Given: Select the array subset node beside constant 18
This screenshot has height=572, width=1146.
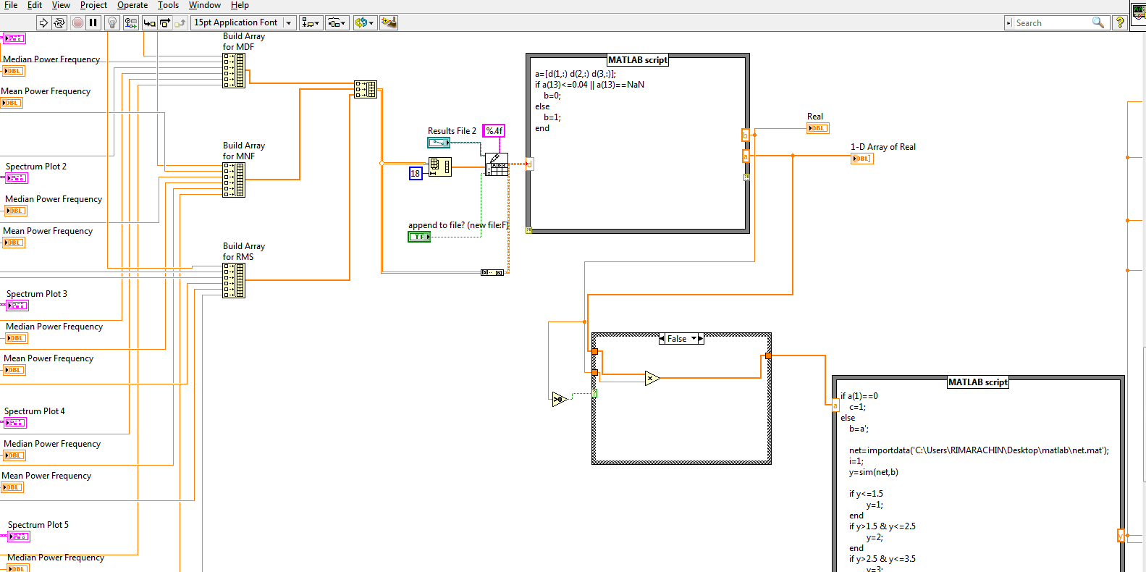Looking at the screenshot, I should coord(439,167).
